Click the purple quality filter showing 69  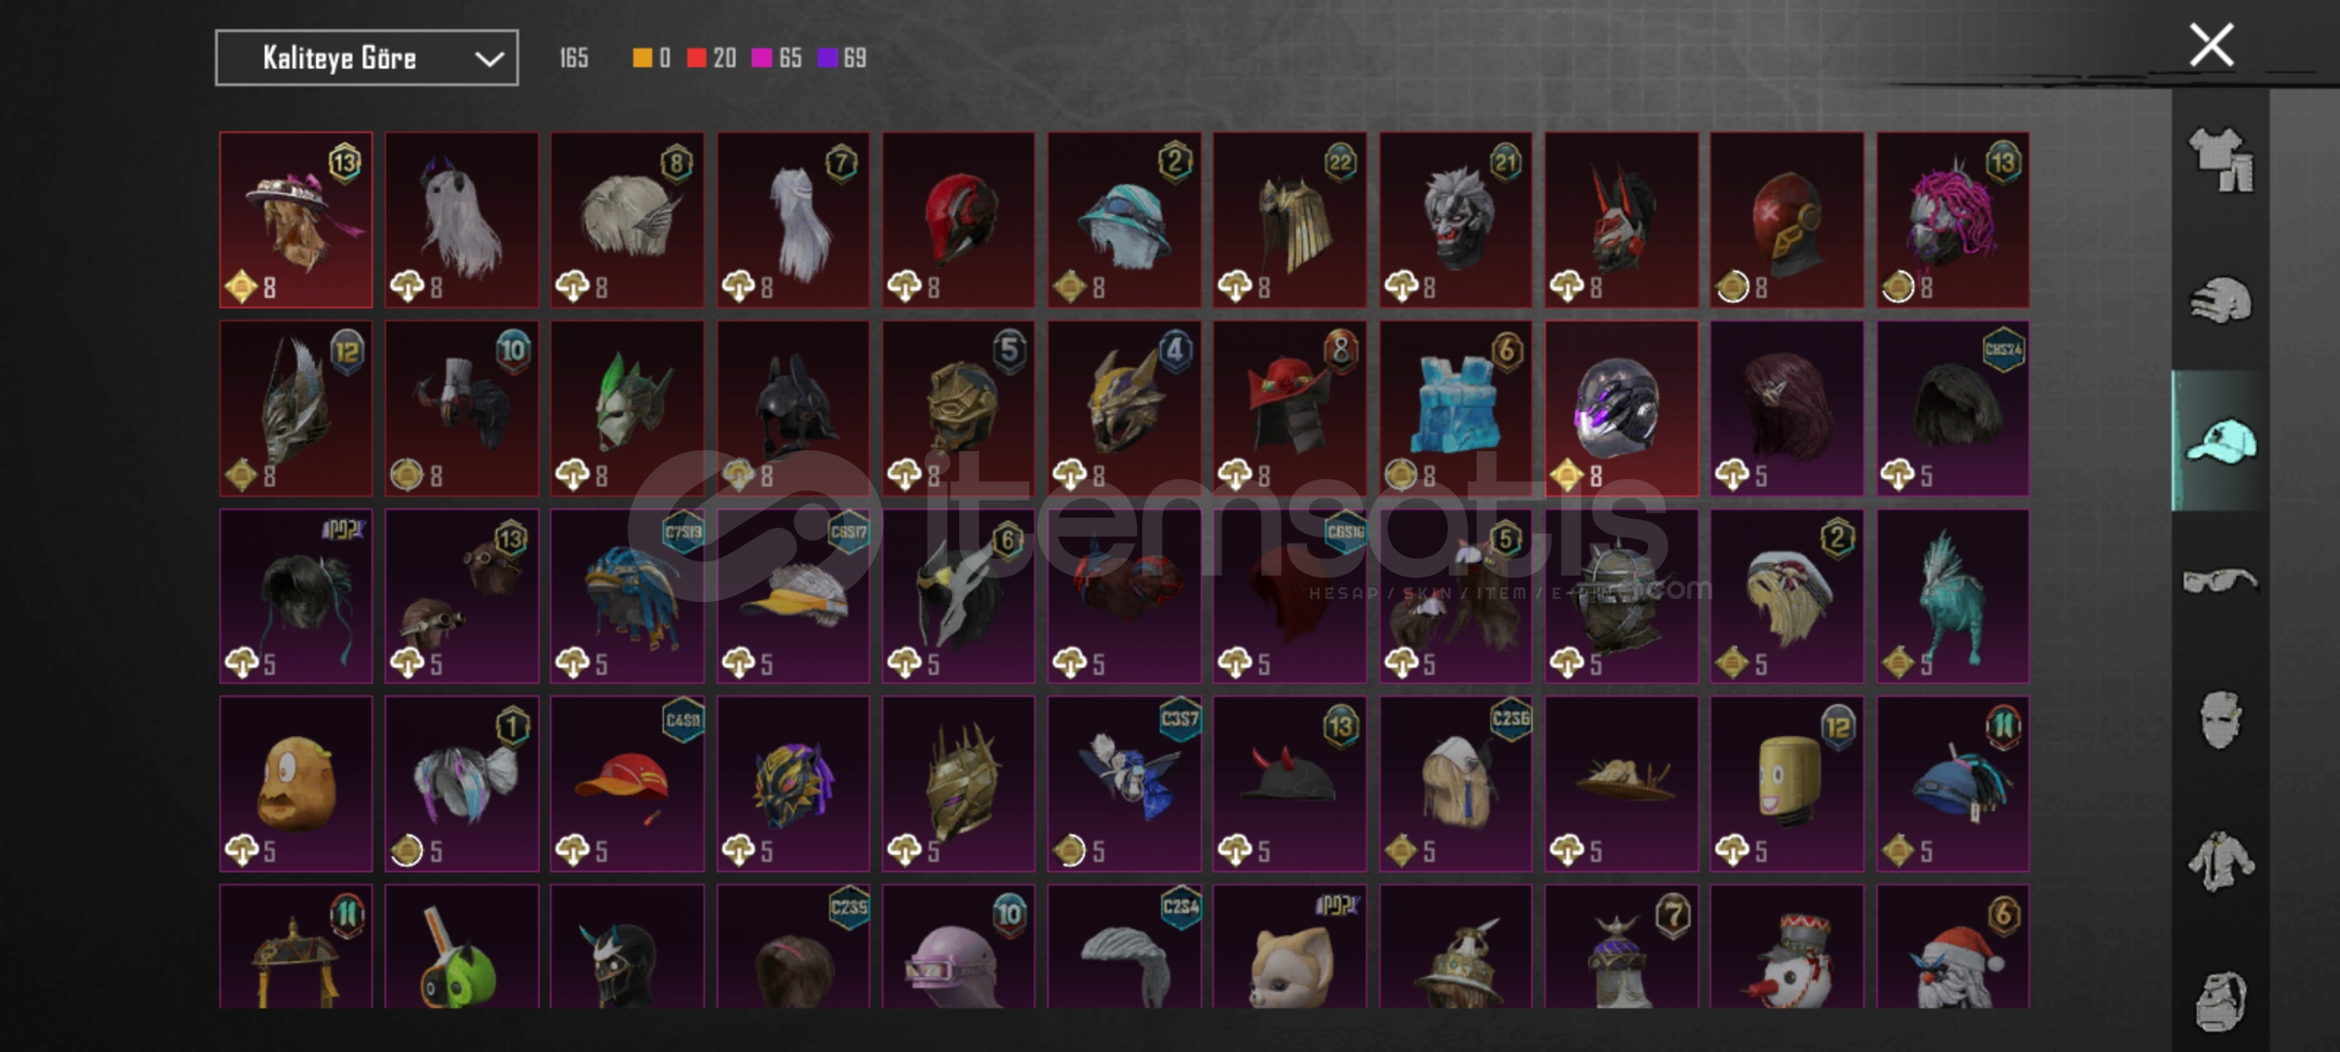[x=842, y=58]
